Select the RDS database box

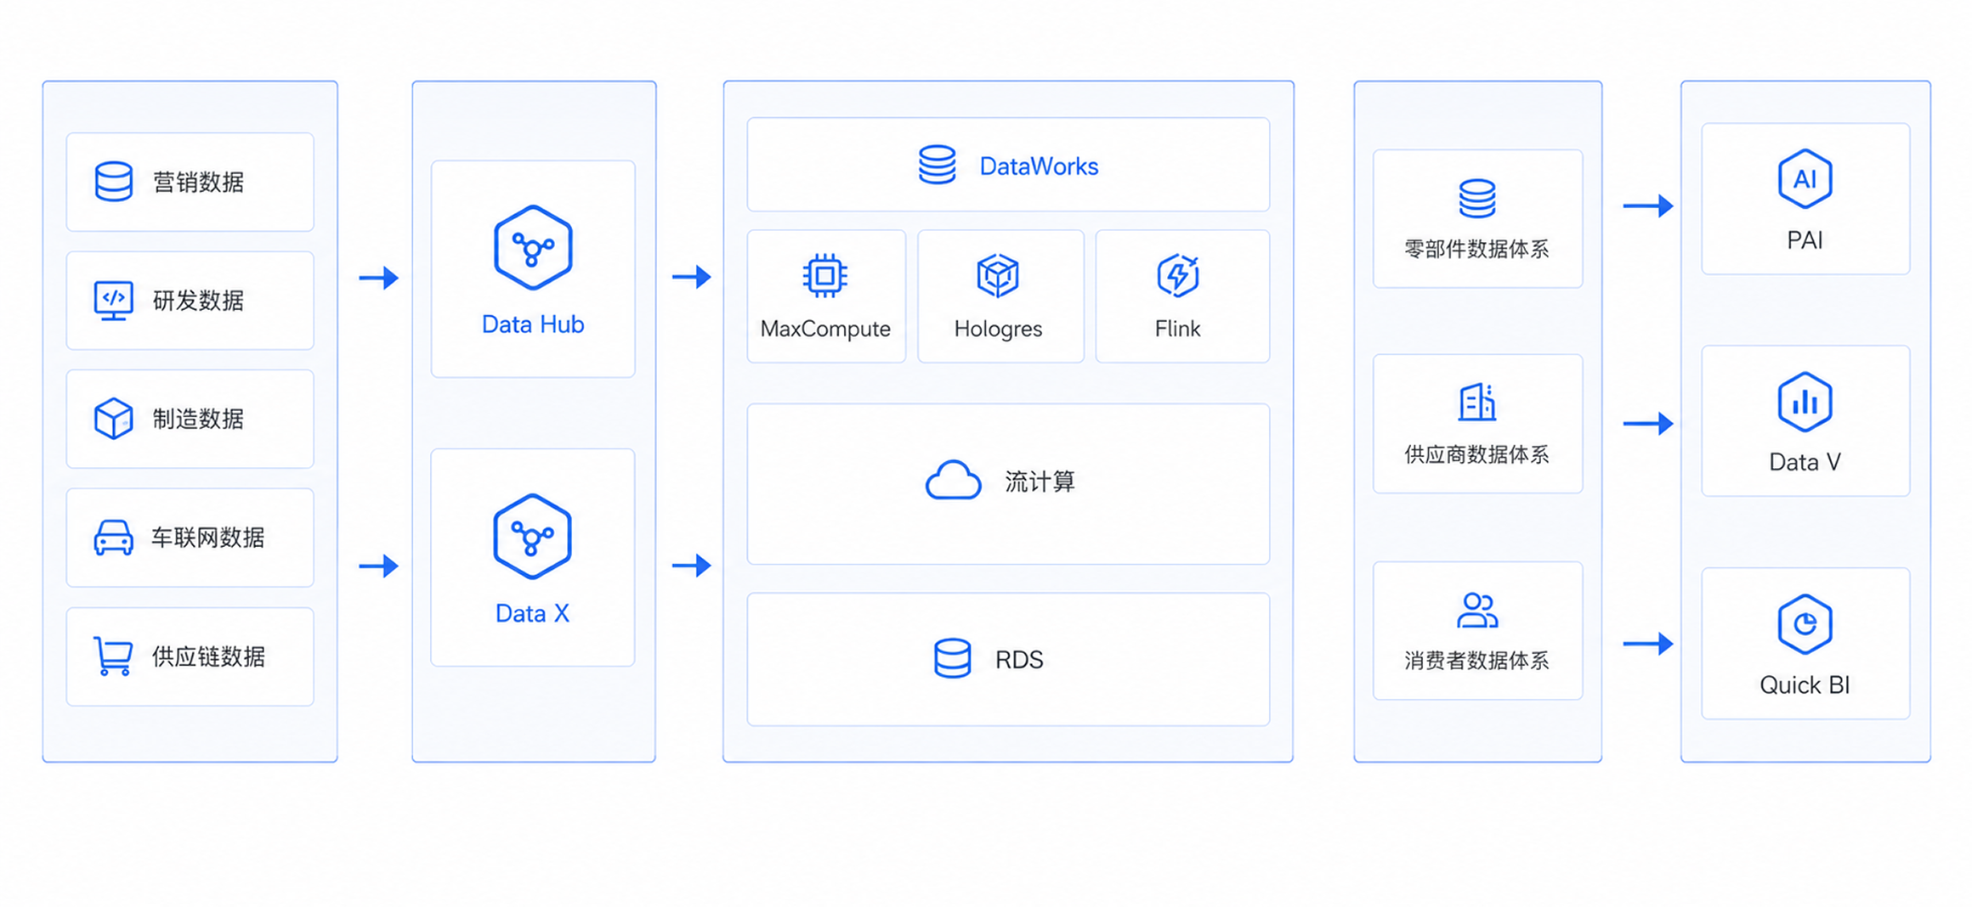[1008, 659]
